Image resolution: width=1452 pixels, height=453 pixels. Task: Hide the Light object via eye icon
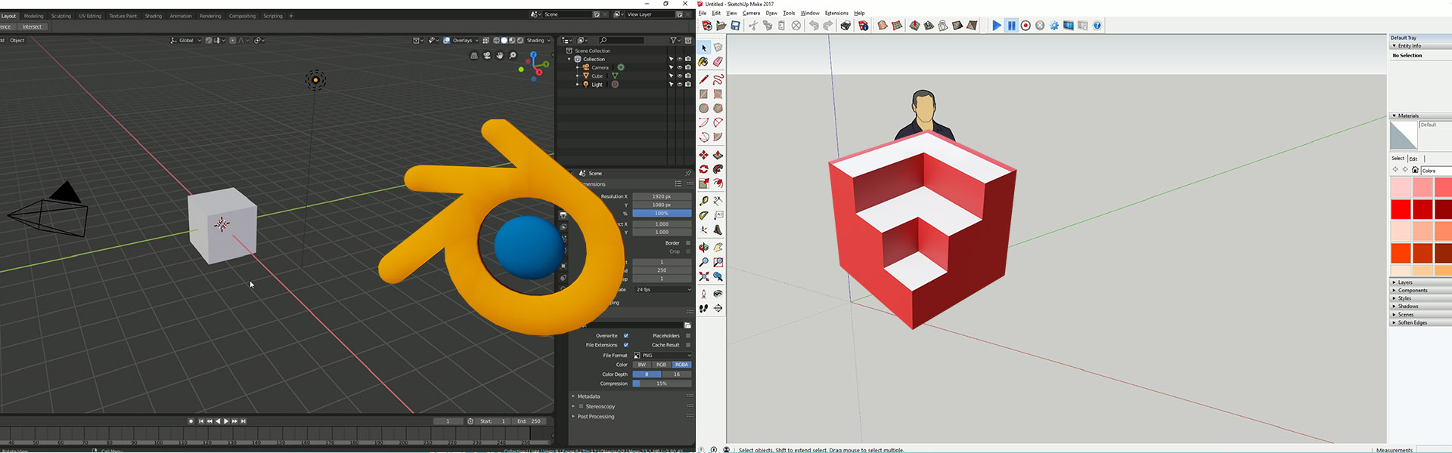(x=679, y=84)
